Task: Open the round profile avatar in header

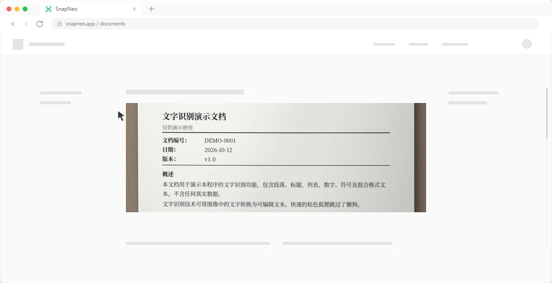Action: (x=527, y=44)
